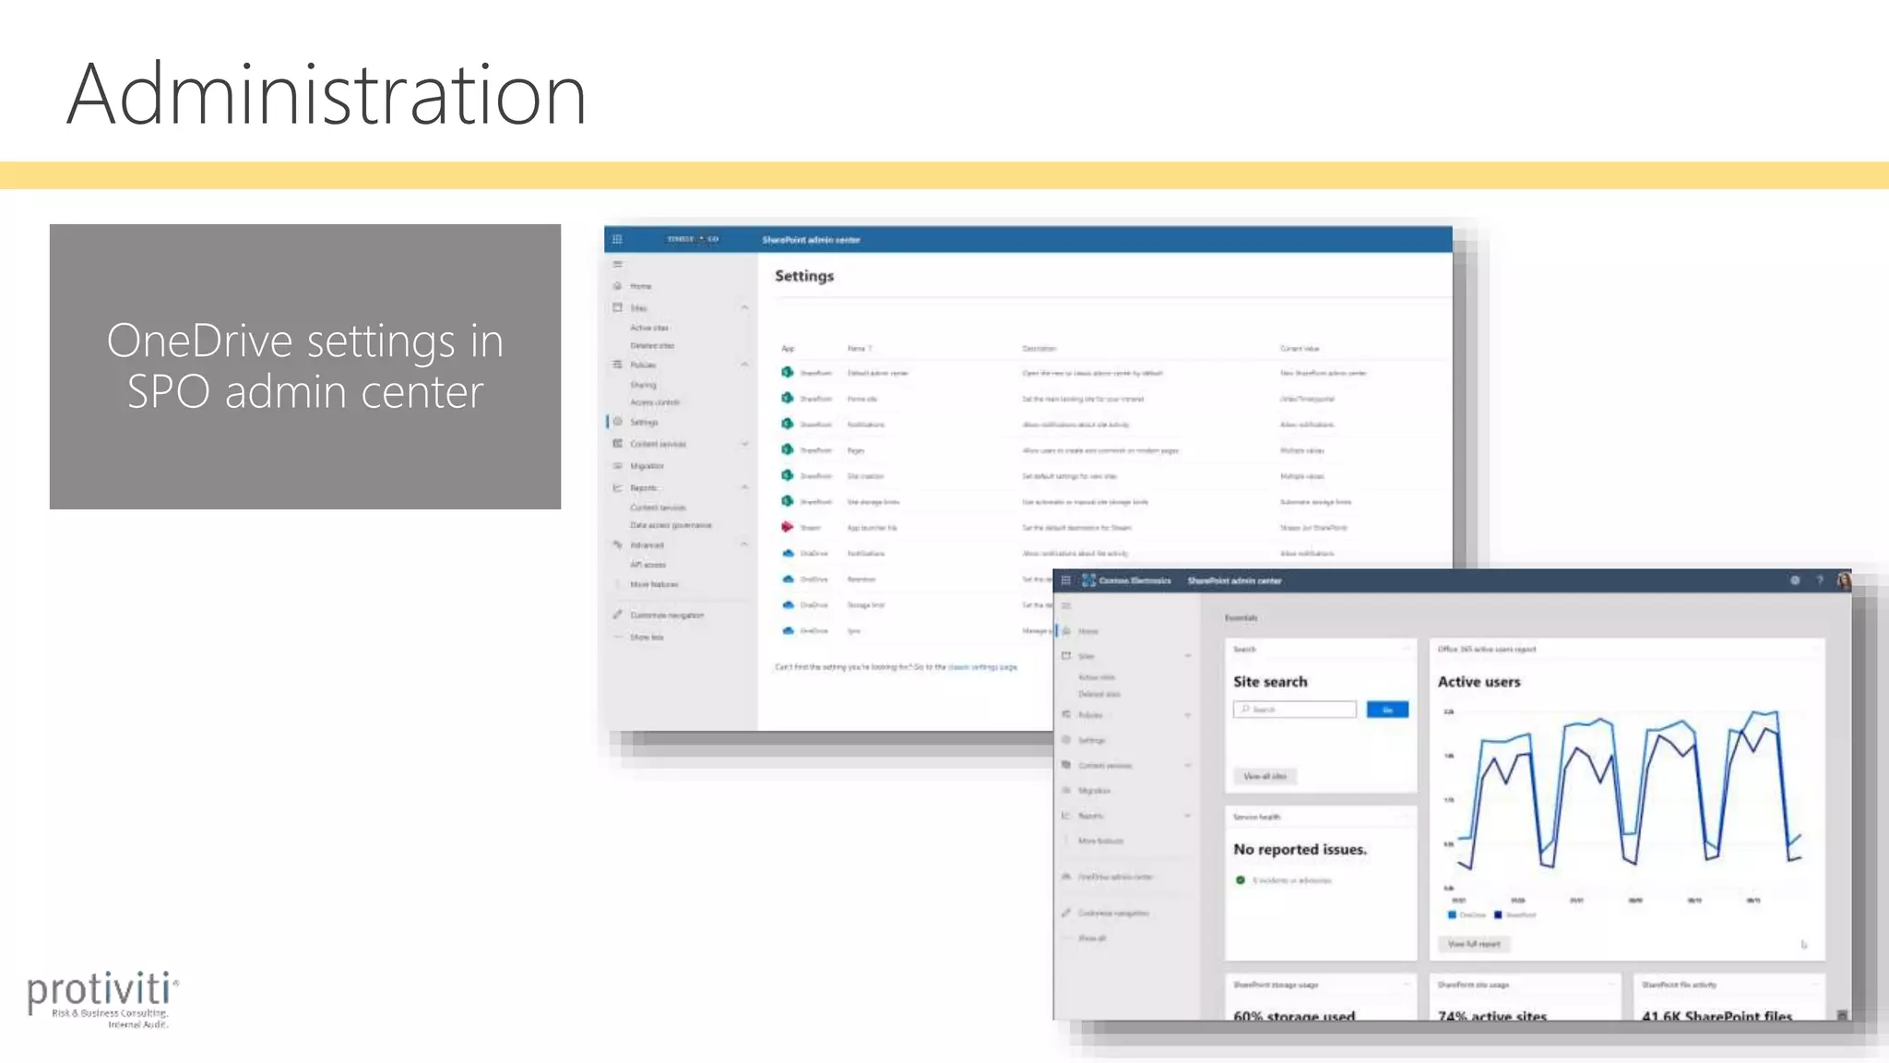Screen dimensions: 1889x1063
Task: Open user profile avatar in Contoso window
Action: coord(1843,580)
